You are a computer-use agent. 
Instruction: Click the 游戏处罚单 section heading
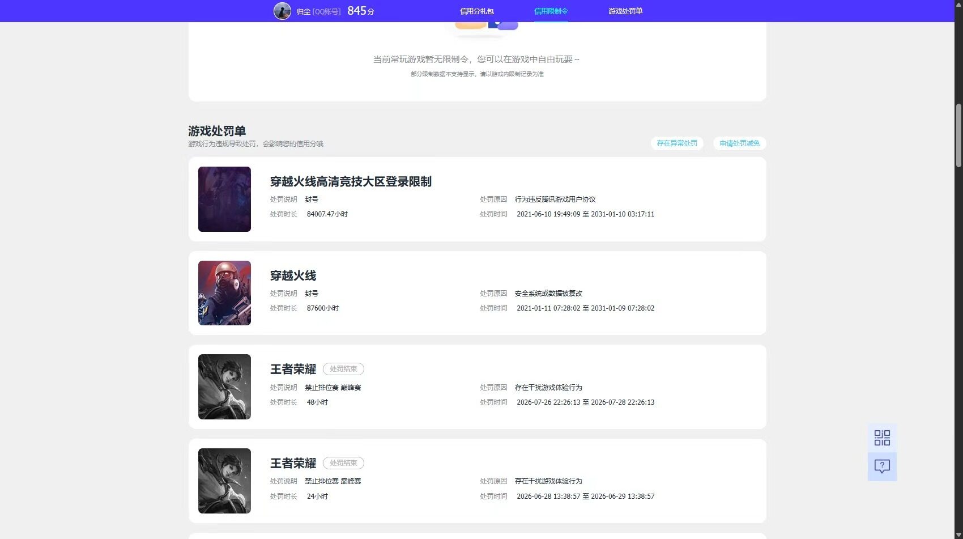click(x=217, y=131)
